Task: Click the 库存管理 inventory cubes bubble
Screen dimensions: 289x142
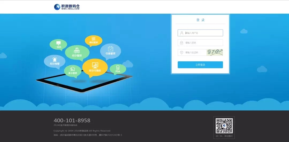Action: [77, 52]
